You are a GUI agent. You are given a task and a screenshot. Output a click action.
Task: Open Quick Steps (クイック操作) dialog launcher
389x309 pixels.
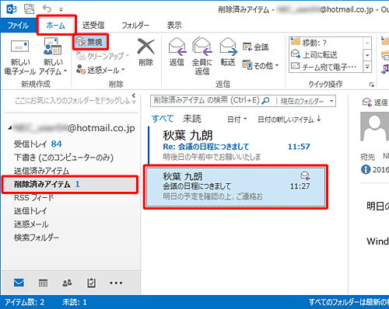pyautogui.click(x=372, y=85)
